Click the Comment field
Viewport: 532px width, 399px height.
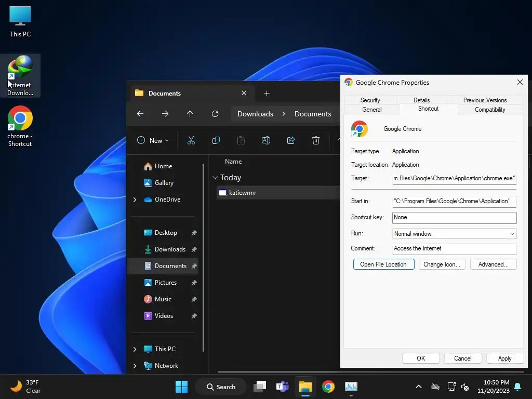pyautogui.click(x=454, y=249)
